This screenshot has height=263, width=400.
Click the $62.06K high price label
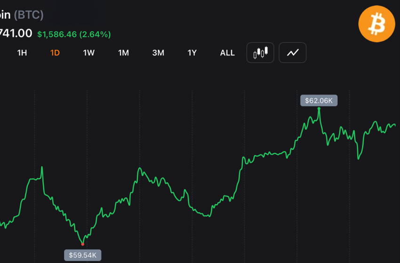tap(319, 101)
